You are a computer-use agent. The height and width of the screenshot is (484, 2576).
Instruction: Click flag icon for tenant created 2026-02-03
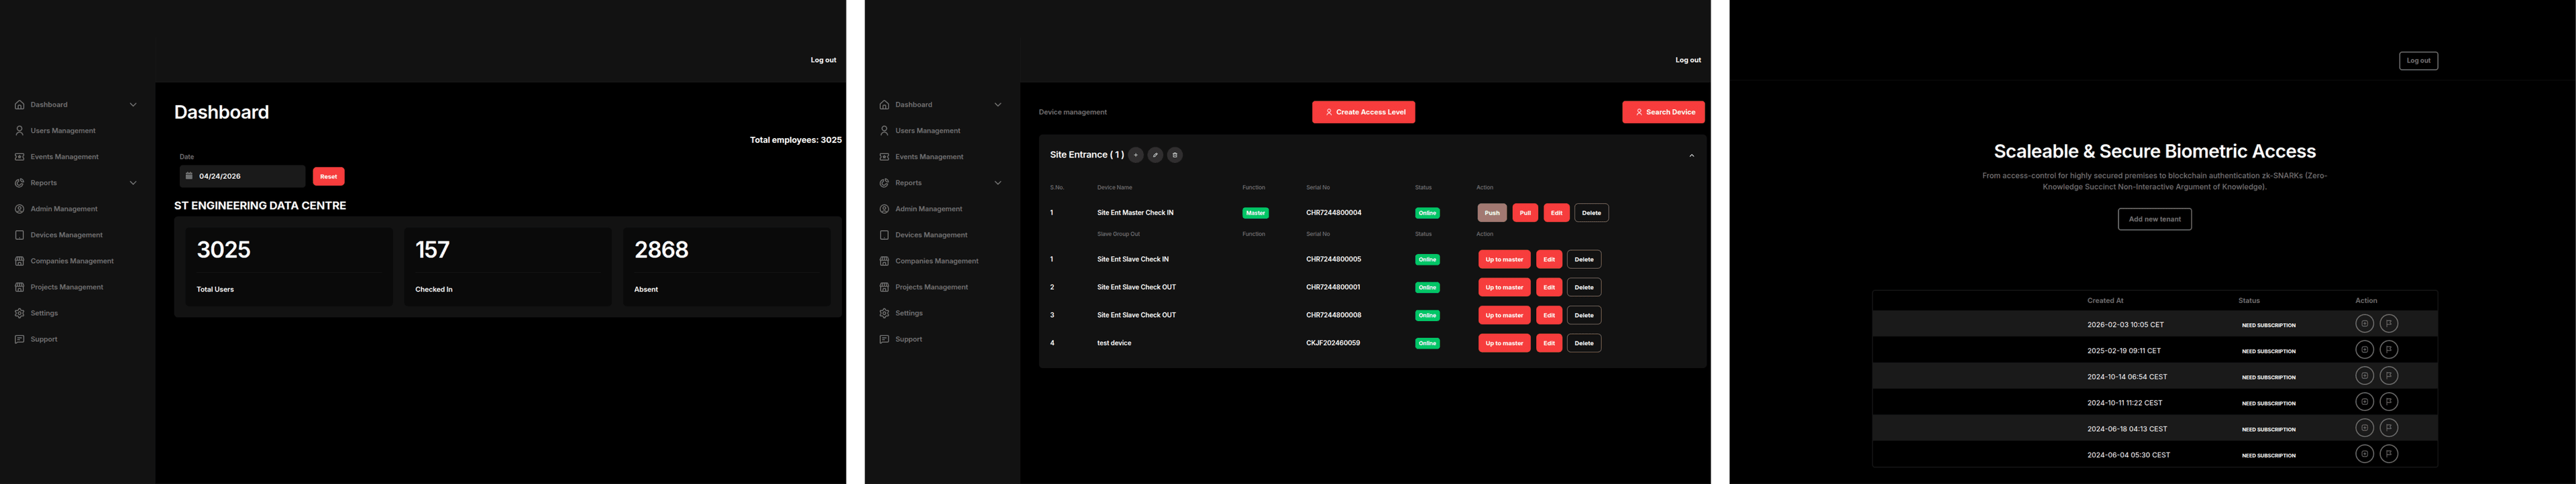tap(2388, 324)
